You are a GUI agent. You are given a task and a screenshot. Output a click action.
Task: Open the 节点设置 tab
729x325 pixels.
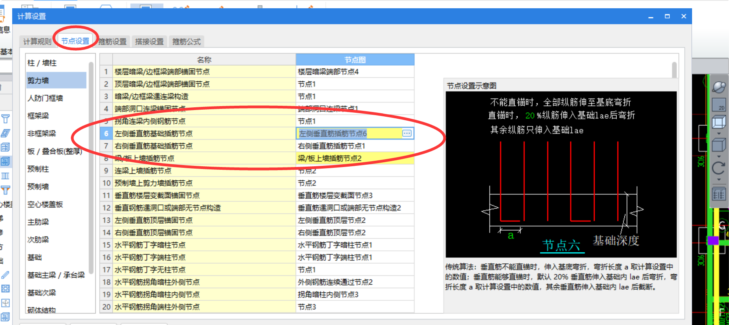tap(75, 41)
